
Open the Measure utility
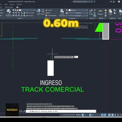click(101, 12)
